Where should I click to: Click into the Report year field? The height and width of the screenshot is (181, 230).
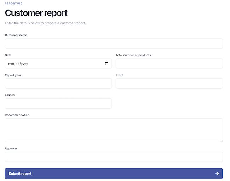pos(58,84)
